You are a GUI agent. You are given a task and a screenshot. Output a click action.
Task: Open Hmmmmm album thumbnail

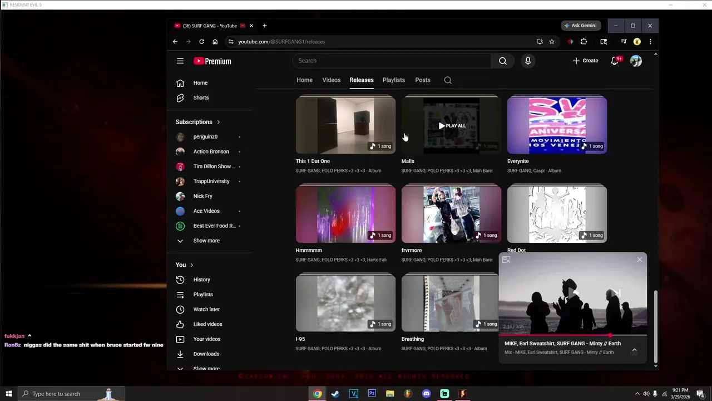click(346, 214)
